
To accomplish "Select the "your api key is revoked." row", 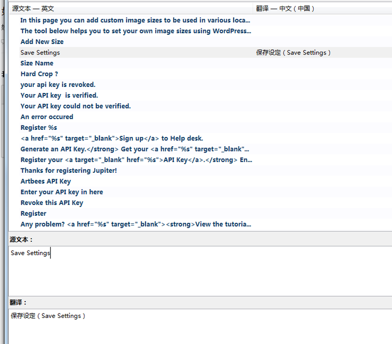I will click(58, 85).
